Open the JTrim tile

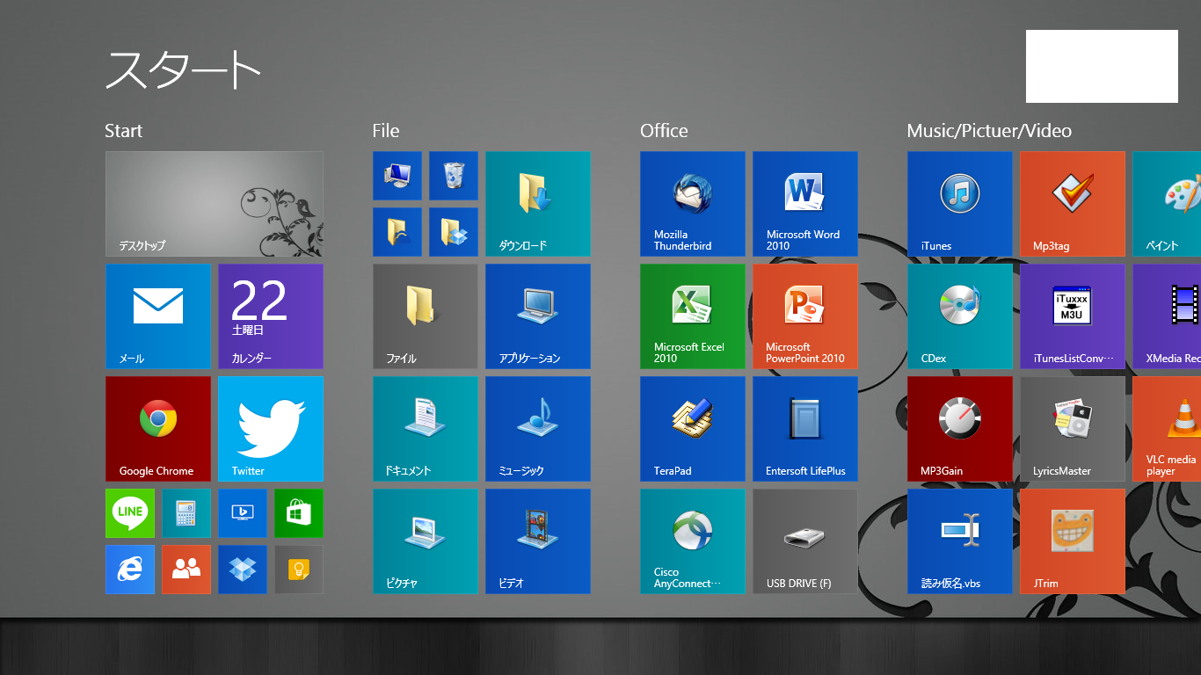coord(1073,541)
